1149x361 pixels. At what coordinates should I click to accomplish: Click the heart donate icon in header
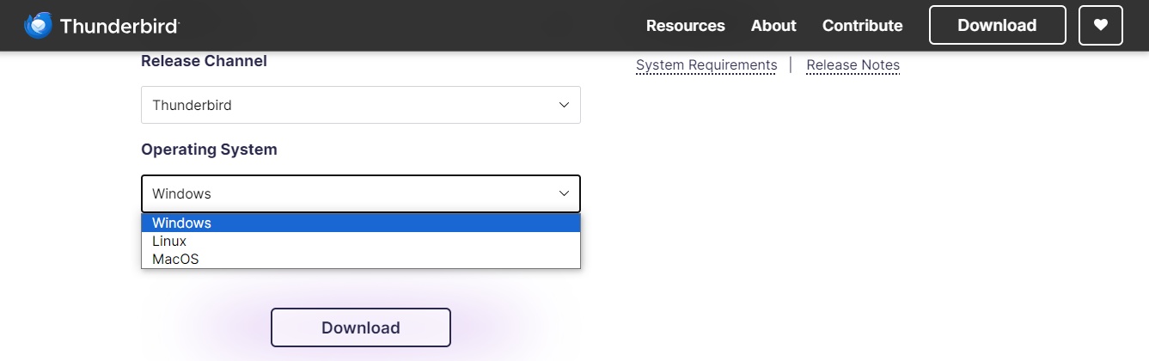1101,25
